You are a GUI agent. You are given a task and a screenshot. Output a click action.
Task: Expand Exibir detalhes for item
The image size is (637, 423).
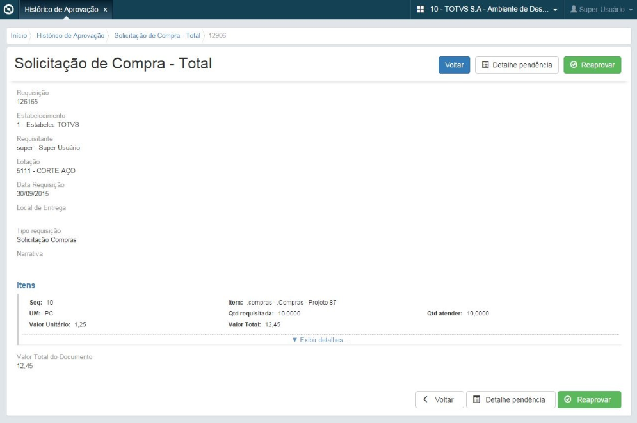320,340
